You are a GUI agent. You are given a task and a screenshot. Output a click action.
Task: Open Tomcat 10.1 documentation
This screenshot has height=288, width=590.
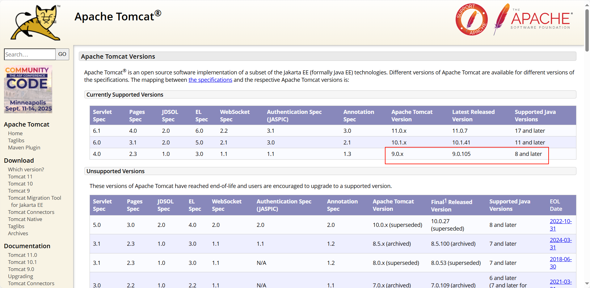click(x=22, y=262)
